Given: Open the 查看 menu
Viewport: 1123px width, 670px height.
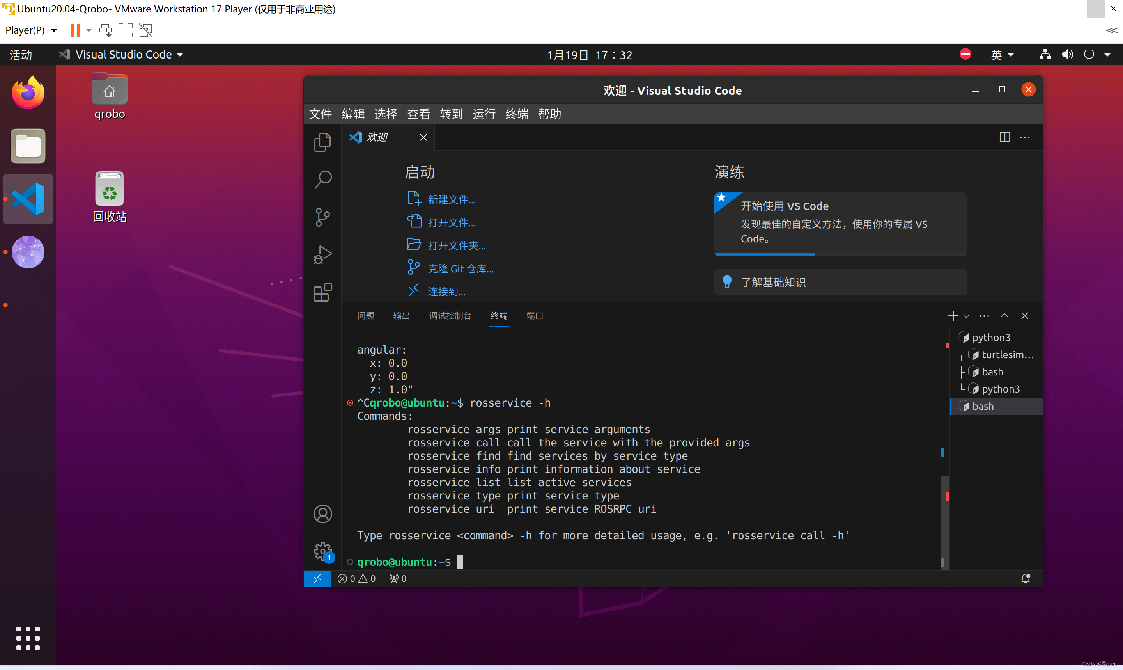Looking at the screenshot, I should [418, 114].
